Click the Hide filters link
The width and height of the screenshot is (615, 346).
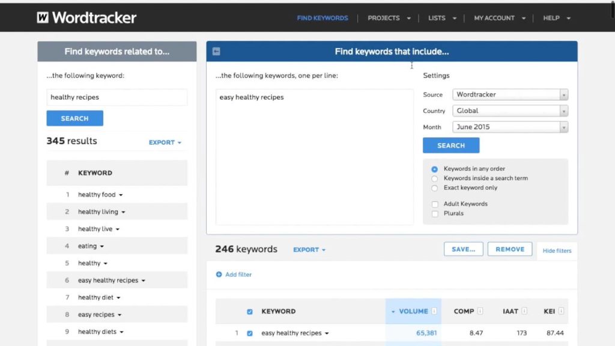coord(557,250)
